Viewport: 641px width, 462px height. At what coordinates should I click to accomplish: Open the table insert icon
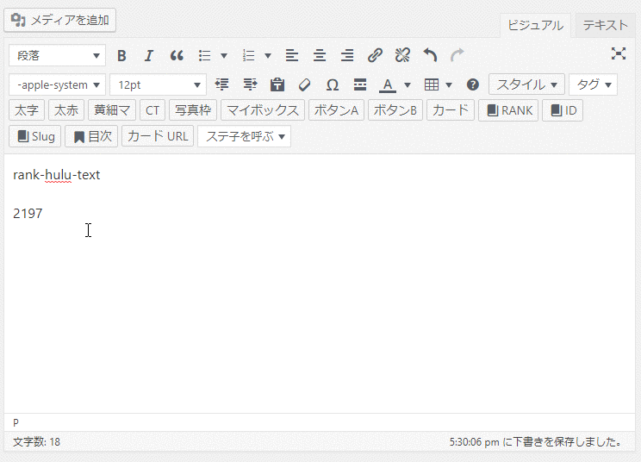click(432, 84)
